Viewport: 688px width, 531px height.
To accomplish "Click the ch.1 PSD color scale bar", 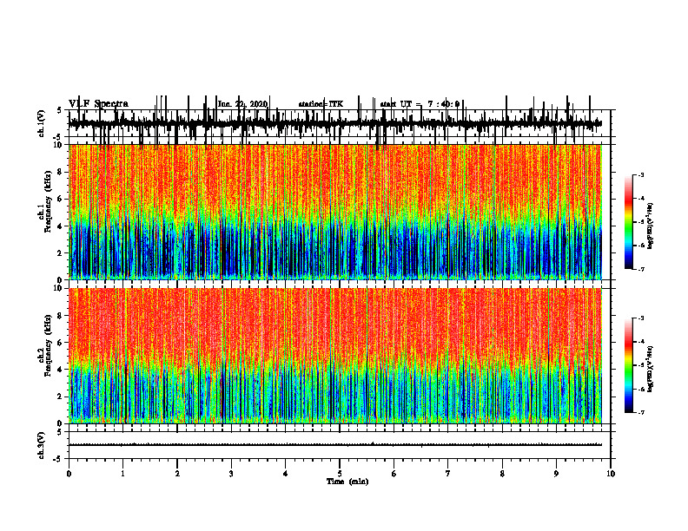I will [x=629, y=222].
